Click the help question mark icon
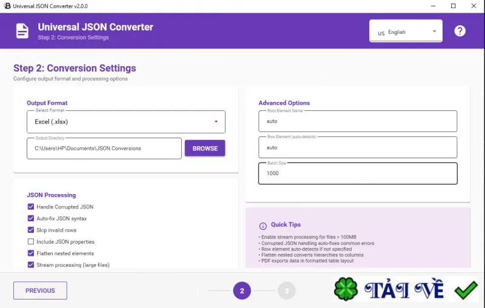The image size is (485, 308). pyautogui.click(x=460, y=31)
